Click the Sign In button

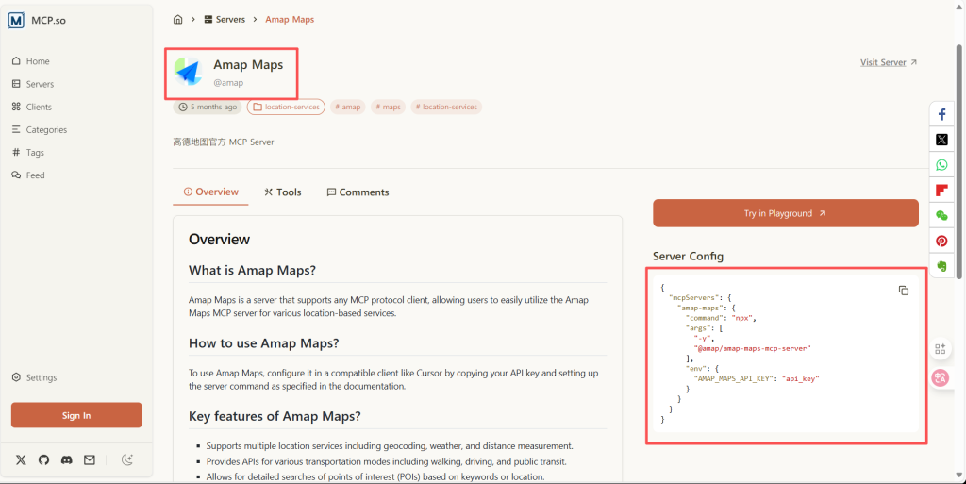point(76,415)
